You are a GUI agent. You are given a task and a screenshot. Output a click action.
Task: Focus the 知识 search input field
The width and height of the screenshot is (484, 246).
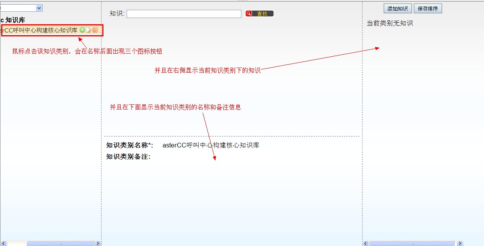click(184, 14)
